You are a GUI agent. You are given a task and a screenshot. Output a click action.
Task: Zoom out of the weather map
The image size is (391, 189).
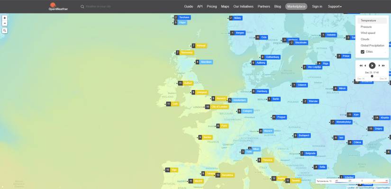coord(5,23)
